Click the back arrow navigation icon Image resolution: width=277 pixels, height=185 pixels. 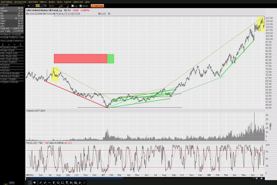[28, 6]
